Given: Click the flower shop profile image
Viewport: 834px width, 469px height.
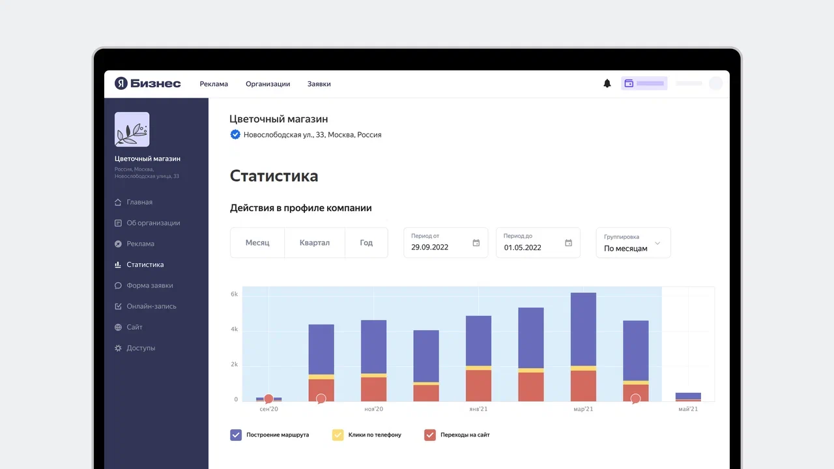Looking at the screenshot, I should coord(132,130).
